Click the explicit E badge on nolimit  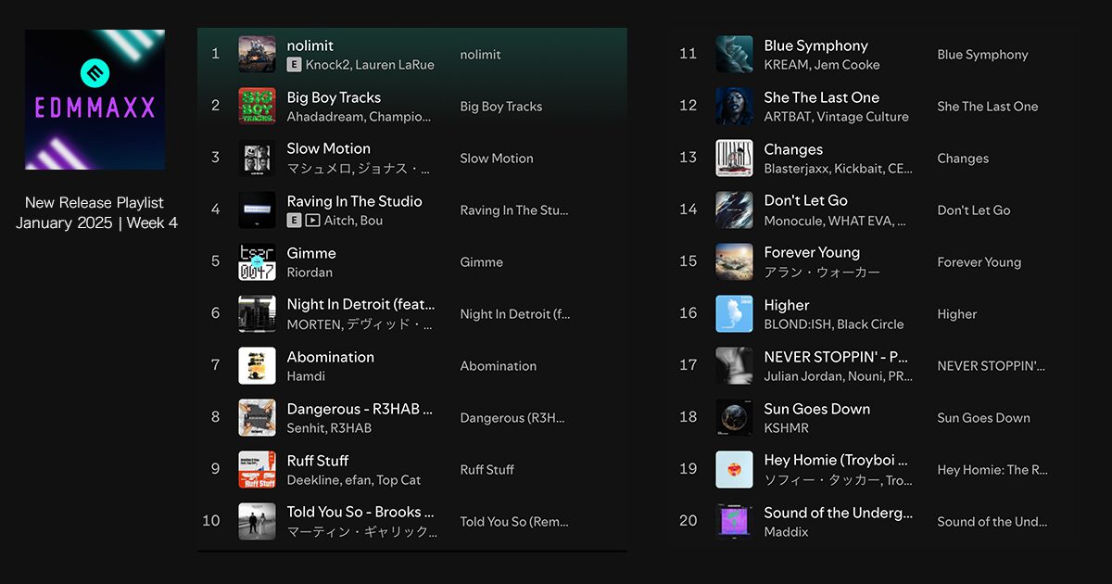[x=294, y=65]
